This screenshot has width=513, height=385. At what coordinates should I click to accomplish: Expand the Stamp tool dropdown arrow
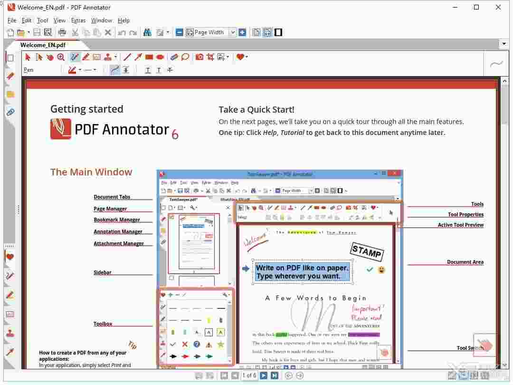(115, 57)
